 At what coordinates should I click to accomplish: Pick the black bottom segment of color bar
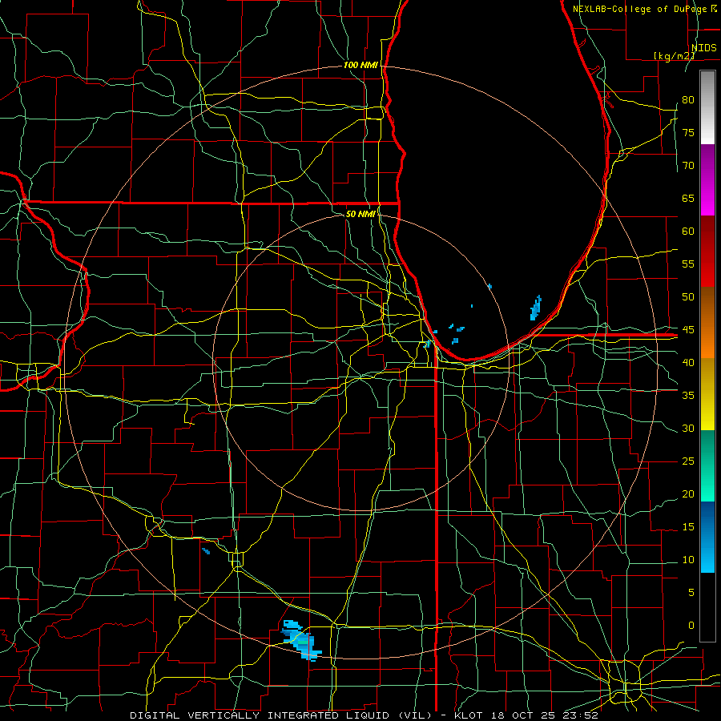707,607
